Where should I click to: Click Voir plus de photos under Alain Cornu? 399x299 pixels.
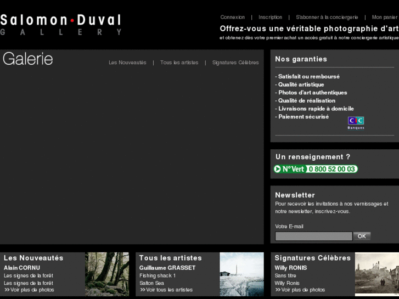point(29,290)
